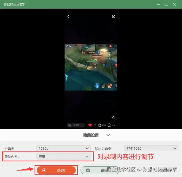Open the 分辨率 1080p dropdown
Viewport: 182px width, 177px height.
(63, 148)
